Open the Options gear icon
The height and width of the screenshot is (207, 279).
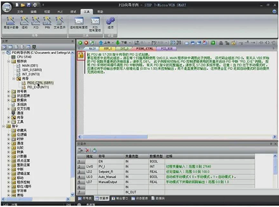110,23
